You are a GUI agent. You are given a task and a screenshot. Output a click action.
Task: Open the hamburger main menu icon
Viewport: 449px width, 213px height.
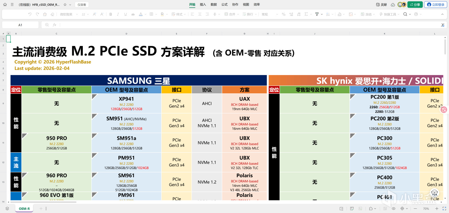[12, 5]
